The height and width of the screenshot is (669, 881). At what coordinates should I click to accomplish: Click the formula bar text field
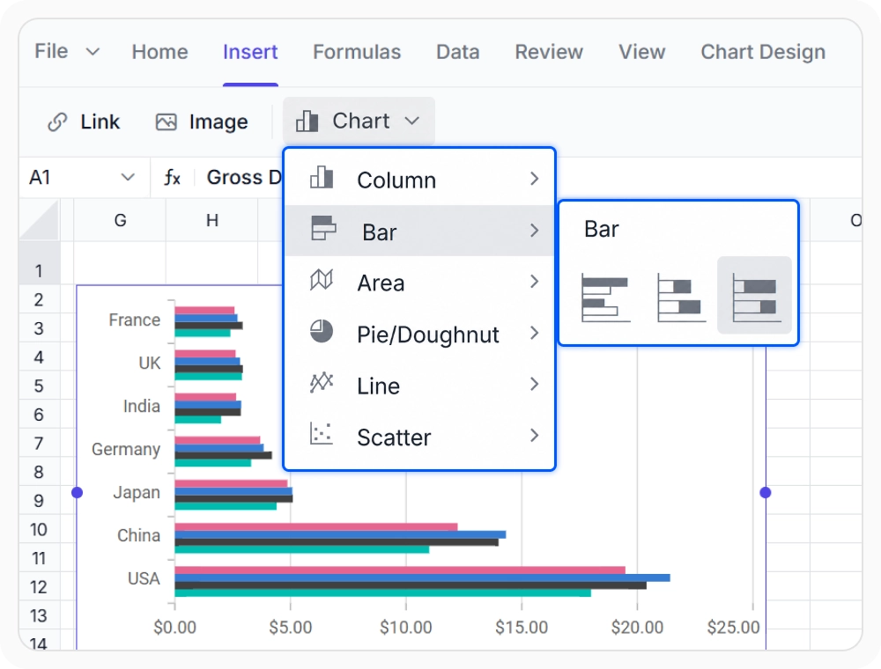tap(244, 177)
